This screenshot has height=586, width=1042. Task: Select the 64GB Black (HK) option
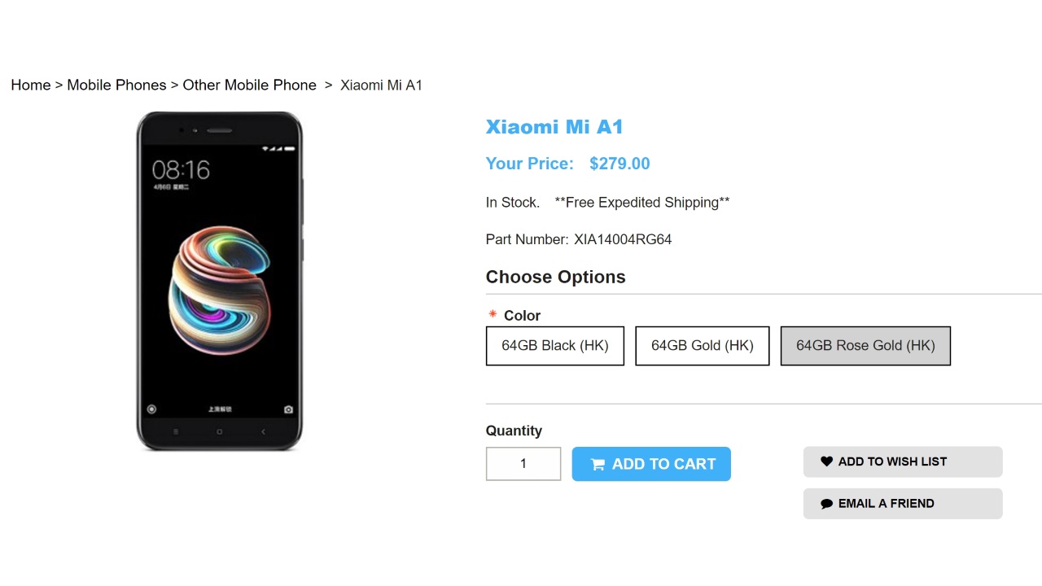point(554,346)
